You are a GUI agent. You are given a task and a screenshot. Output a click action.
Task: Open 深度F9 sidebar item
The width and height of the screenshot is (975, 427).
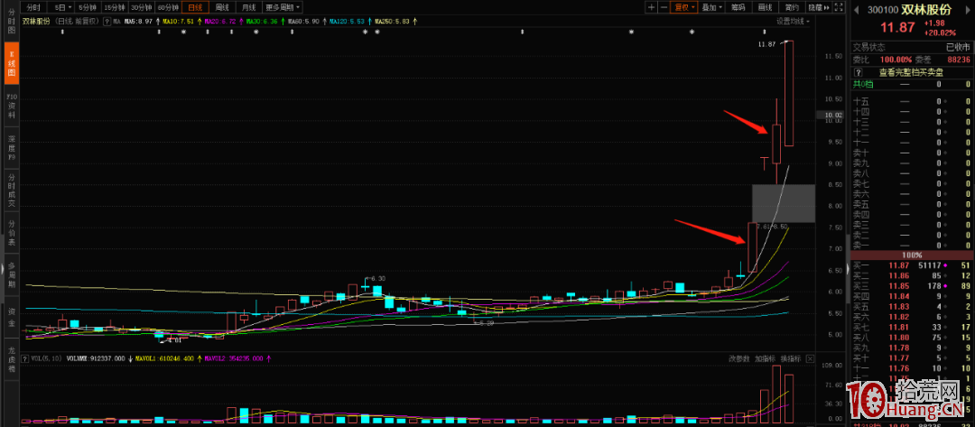(11, 148)
